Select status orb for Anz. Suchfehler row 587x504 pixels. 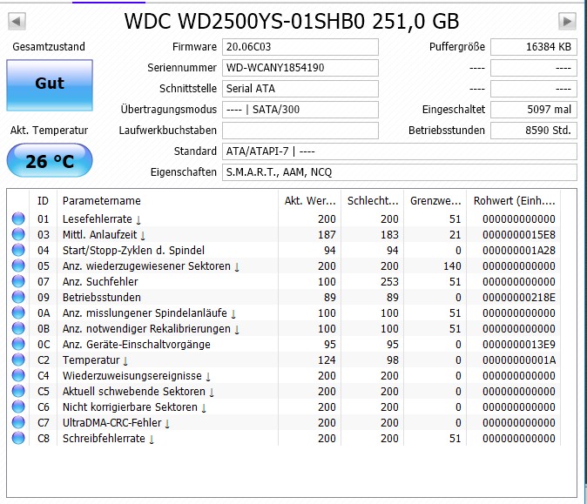(x=18, y=281)
